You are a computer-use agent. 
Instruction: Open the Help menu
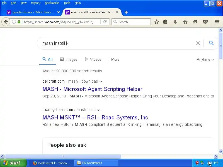(x=78, y=3)
